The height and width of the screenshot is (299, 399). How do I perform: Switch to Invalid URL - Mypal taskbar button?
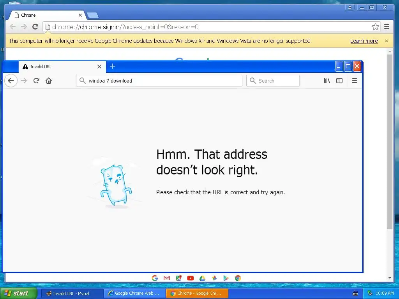coord(72,294)
